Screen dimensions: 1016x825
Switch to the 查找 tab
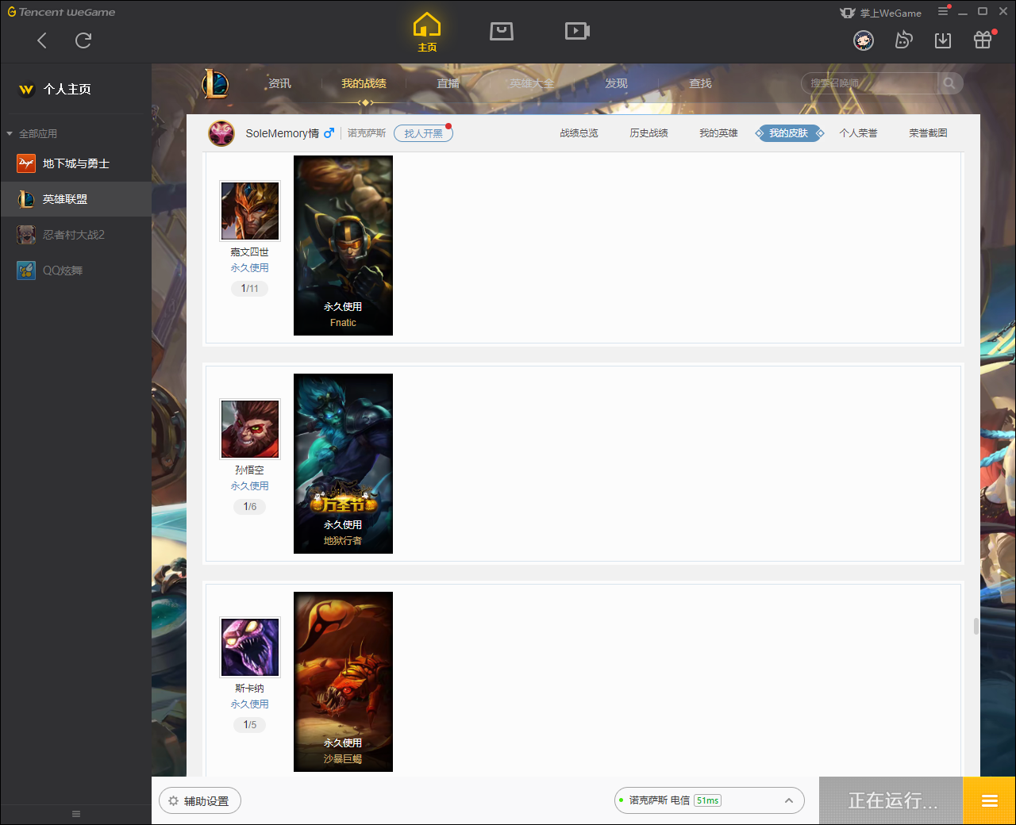(x=700, y=83)
